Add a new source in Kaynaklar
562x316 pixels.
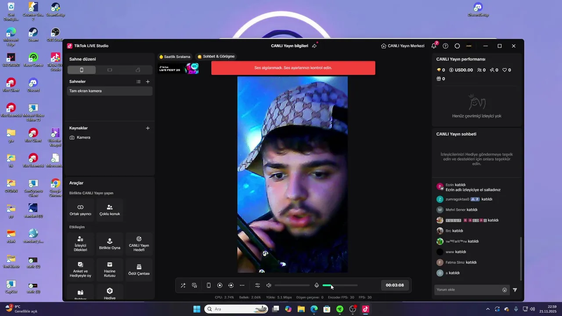[148, 128]
